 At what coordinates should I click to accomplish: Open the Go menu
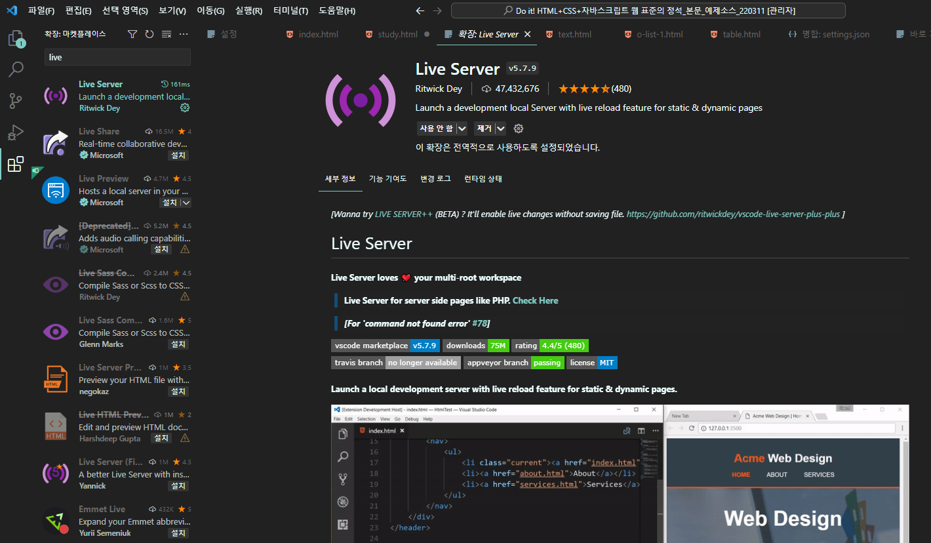(210, 10)
